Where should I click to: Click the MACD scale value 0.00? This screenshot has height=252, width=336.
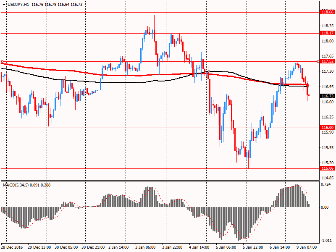click(325, 207)
